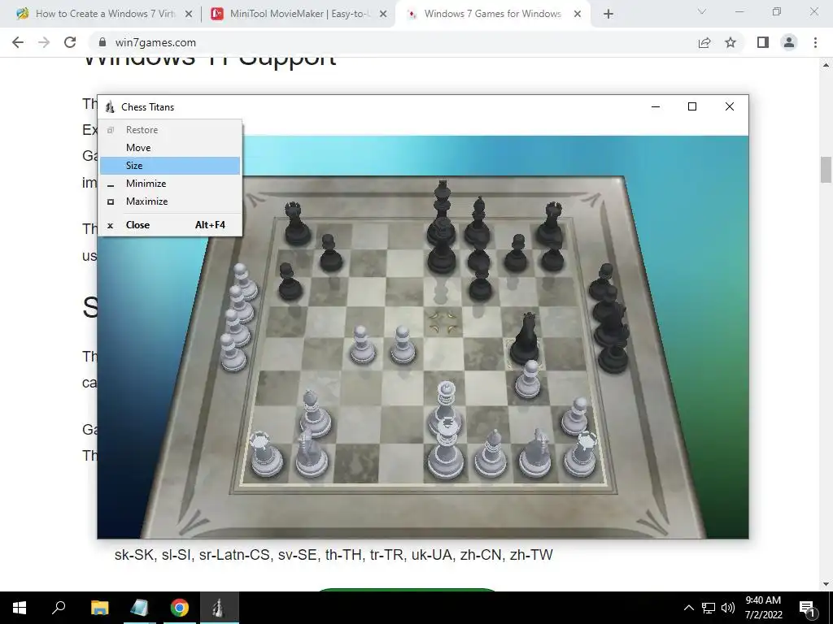Click the site lock icon

tap(102, 42)
